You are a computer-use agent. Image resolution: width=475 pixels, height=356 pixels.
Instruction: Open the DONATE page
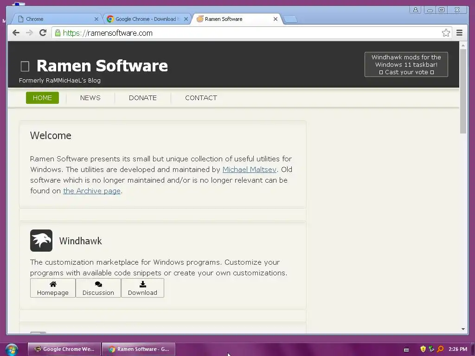(x=143, y=98)
